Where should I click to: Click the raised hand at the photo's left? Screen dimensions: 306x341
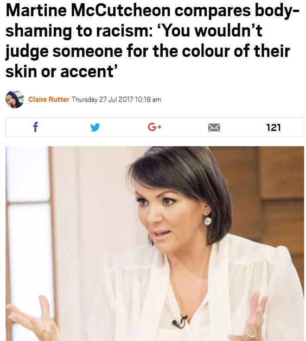coord(32,320)
